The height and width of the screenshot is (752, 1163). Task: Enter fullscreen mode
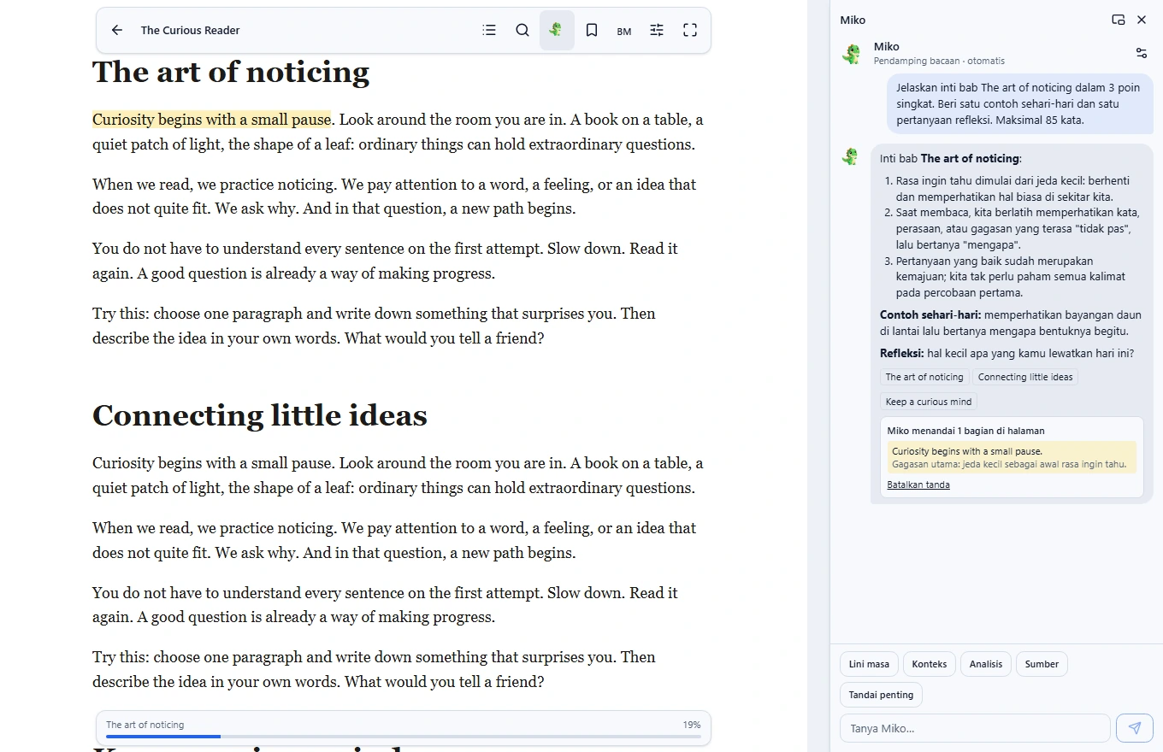pyautogui.click(x=690, y=30)
